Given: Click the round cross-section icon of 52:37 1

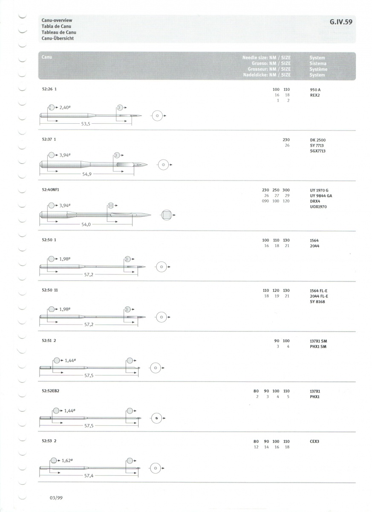Looking at the screenshot, I should pyautogui.click(x=164, y=165).
